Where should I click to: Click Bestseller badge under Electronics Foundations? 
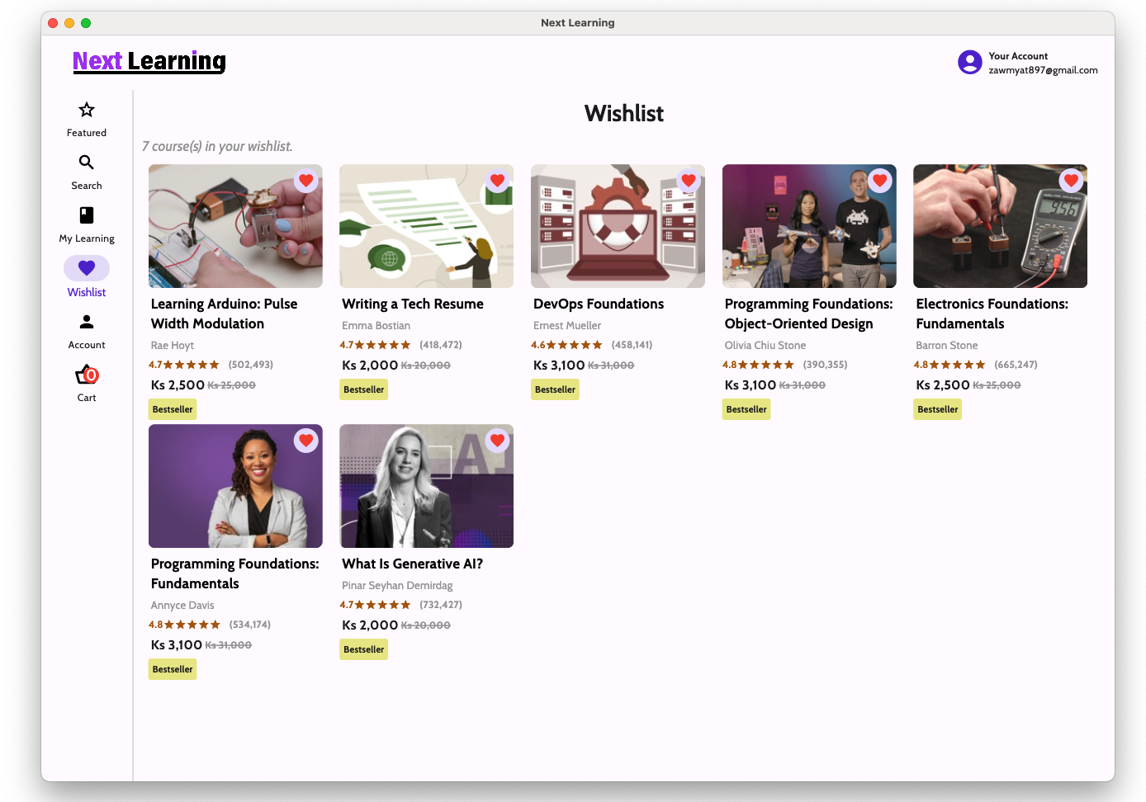tap(937, 409)
